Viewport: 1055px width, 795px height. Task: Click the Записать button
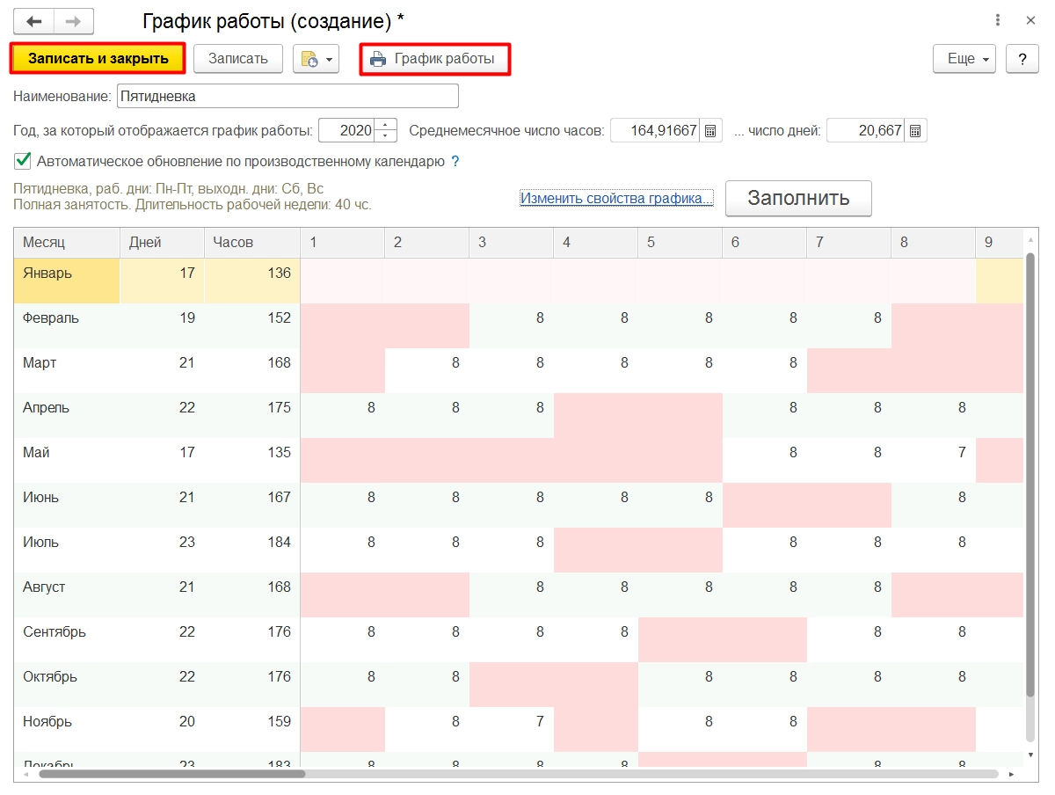(x=237, y=59)
